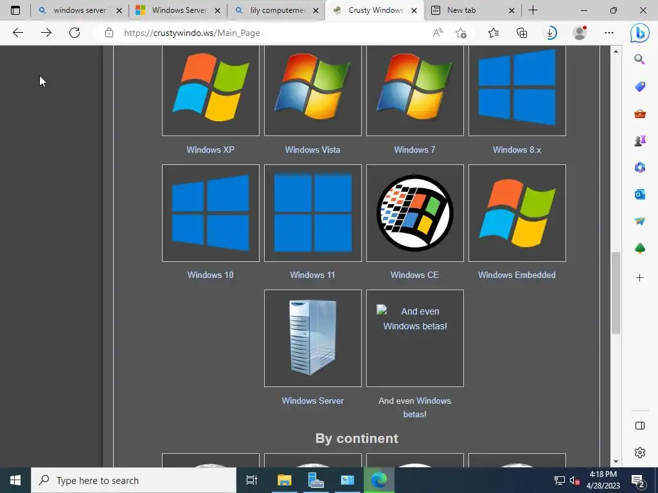Screen dimensions: 658x493
Task: Go forward to the next page
Action: point(46,33)
